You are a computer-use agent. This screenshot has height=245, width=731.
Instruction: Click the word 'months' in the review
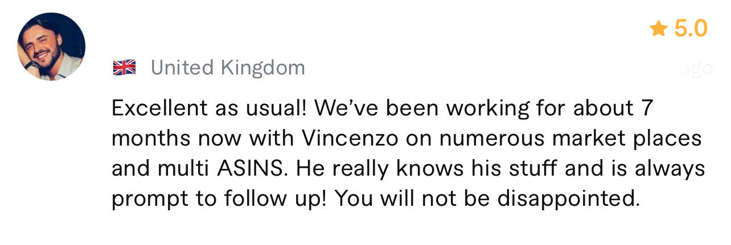pos(149,138)
